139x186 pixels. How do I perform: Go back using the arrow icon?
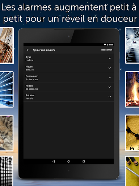click(x=28, y=50)
